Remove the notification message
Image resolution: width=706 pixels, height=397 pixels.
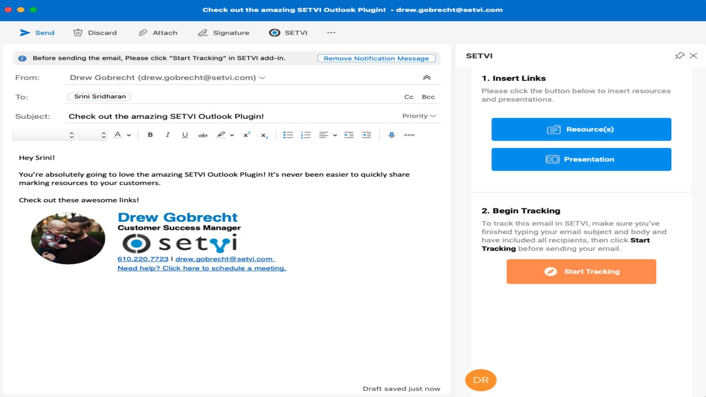376,58
